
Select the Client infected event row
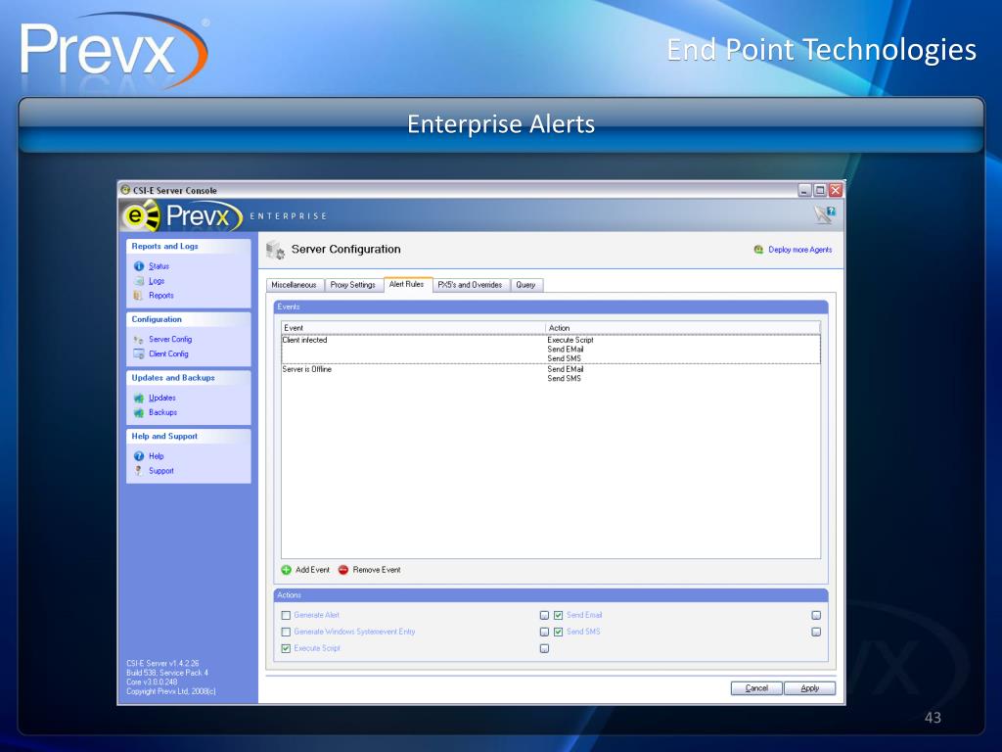tap(551, 350)
